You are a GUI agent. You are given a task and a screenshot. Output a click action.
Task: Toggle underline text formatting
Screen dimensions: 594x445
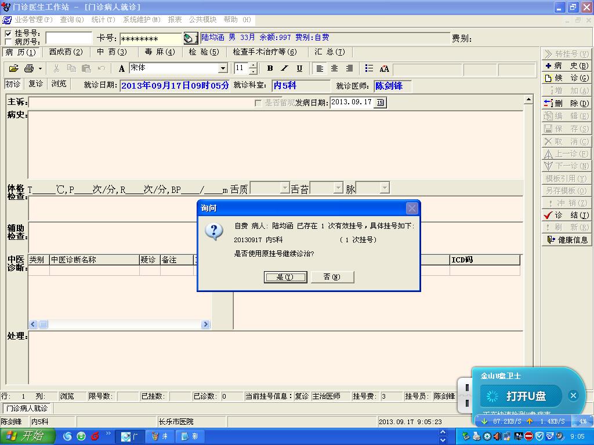[x=299, y=68]
